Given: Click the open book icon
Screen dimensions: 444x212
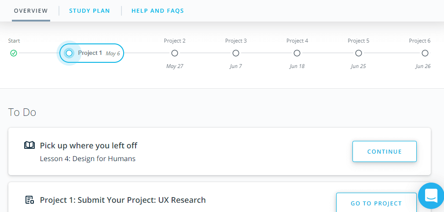Looking at the screenshot, I should (x=29, y=145).
